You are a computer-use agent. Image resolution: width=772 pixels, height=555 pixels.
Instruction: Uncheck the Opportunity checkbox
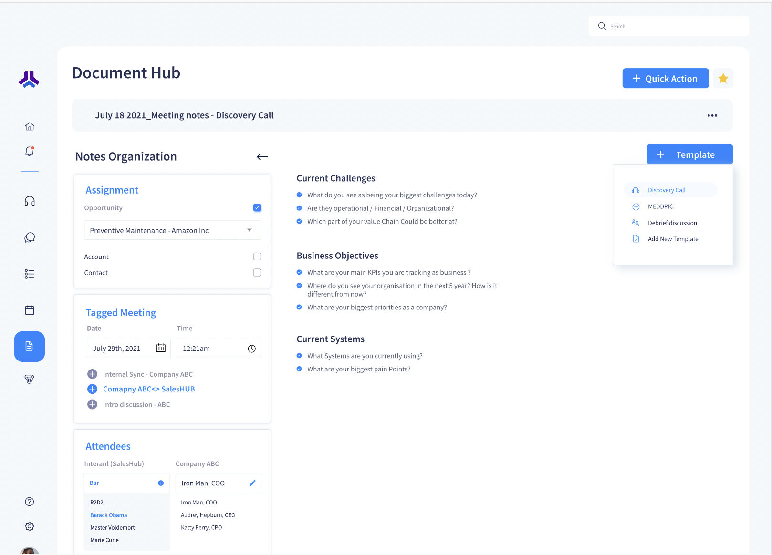pyautogui.click(x=257, y=207)
